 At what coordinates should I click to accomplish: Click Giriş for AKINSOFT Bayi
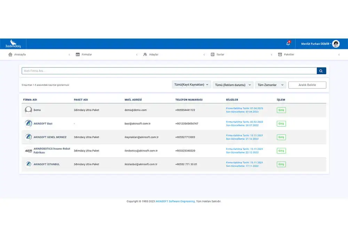281,124
